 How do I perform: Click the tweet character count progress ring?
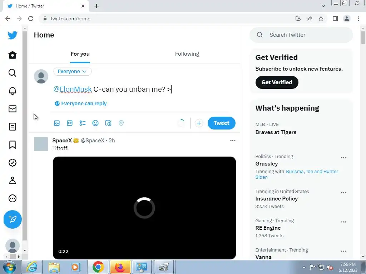(181, 123)
